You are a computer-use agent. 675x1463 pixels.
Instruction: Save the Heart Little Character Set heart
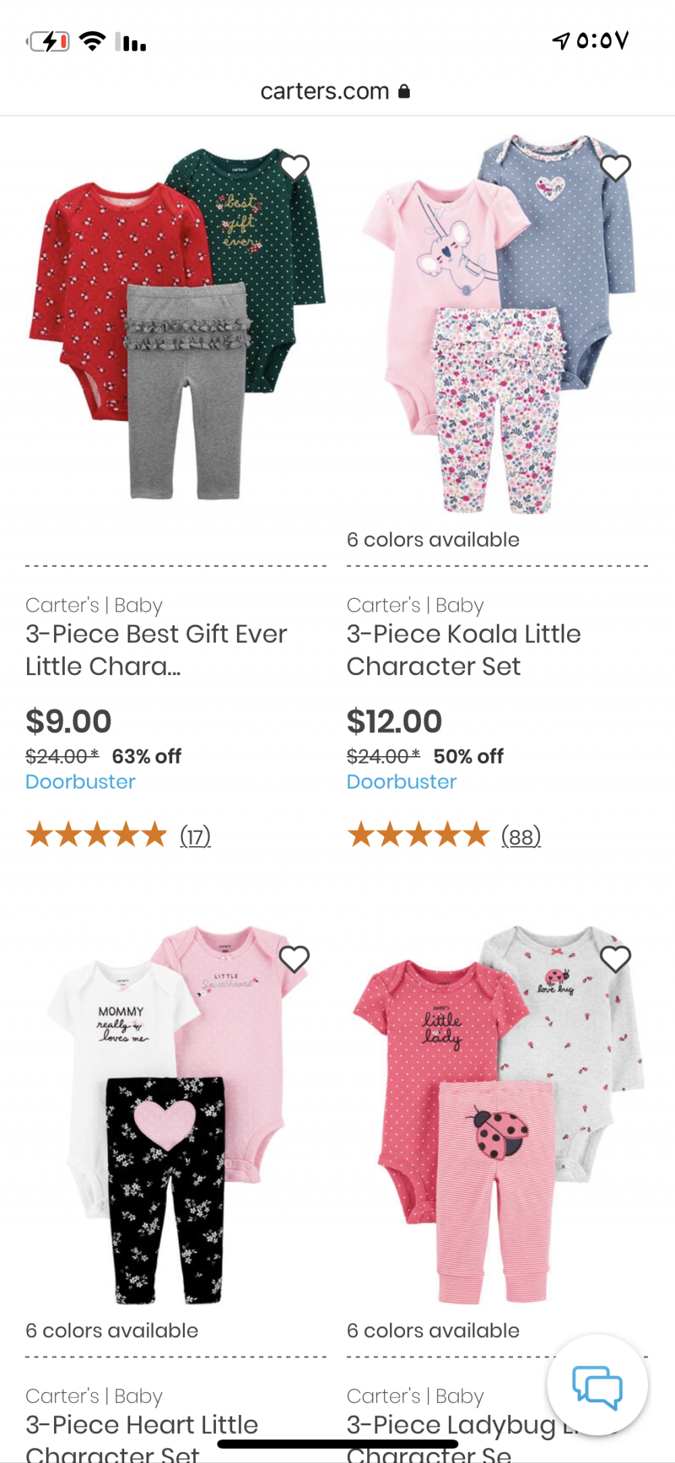[x=294, y=959]
